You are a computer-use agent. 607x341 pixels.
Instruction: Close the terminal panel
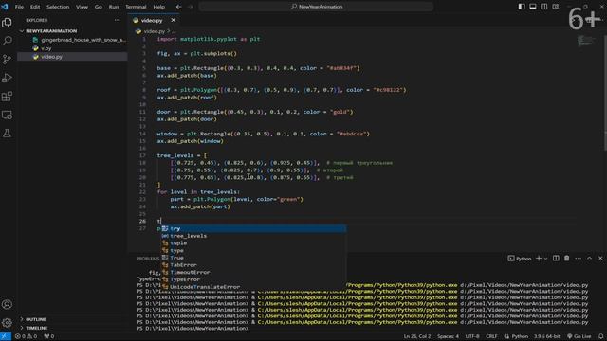(600, 259)
